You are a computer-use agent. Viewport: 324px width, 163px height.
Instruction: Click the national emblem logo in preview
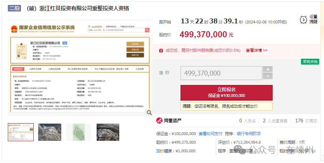point(14,29)
